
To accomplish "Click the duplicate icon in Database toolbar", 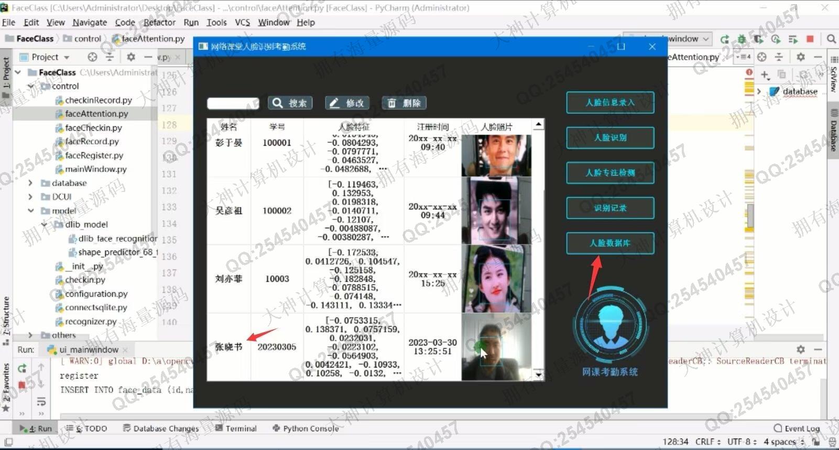I will pos(782,74).
